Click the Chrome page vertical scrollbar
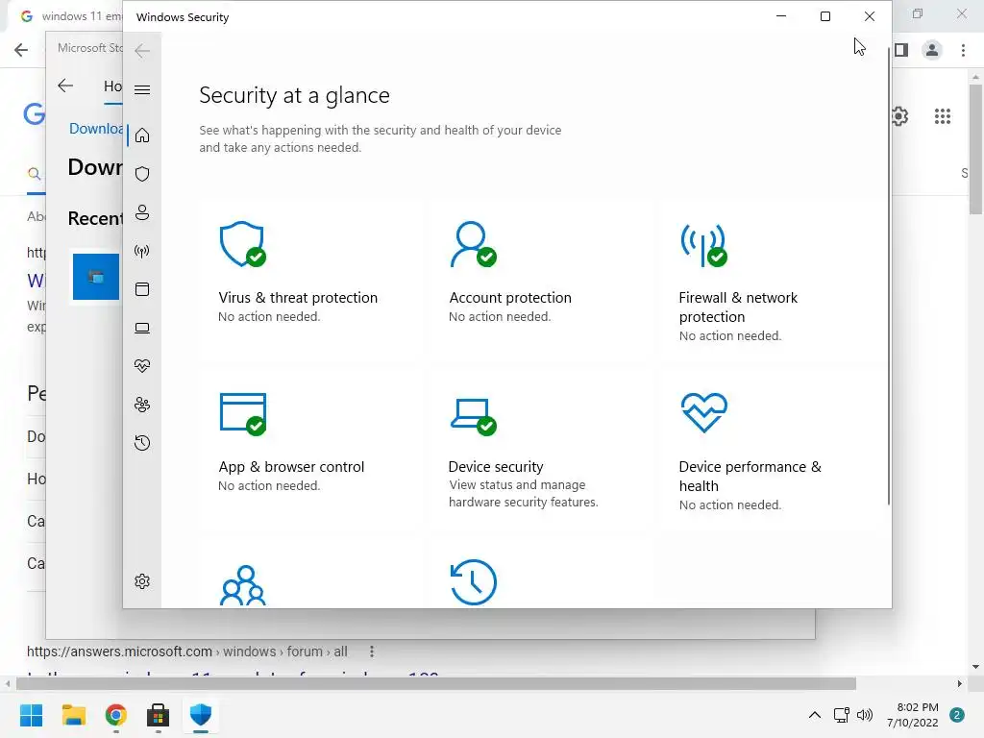This screenshot has width=984, height=738. pyautogui.click(x=976, y=150)
